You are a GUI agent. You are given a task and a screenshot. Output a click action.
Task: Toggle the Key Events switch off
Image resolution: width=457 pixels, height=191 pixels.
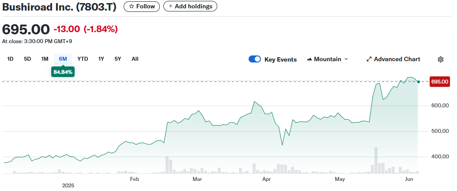click(x=255, y=59)
